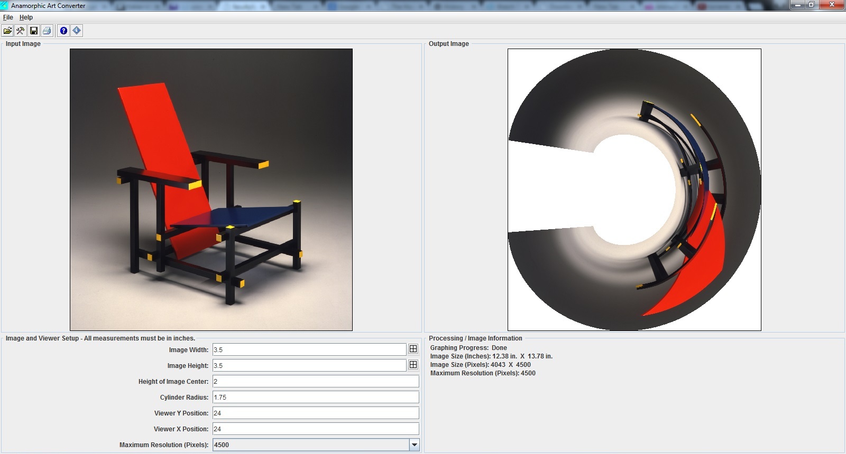Click the 'Maximum Resolution (Pixels): 4500' info line
This screenshot has height=454, width=846.
[x=483, y=373]
